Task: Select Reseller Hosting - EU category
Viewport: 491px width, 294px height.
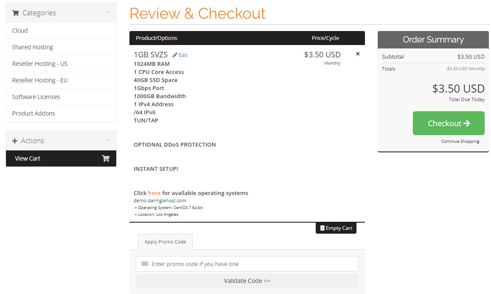Action: [40, 80]
